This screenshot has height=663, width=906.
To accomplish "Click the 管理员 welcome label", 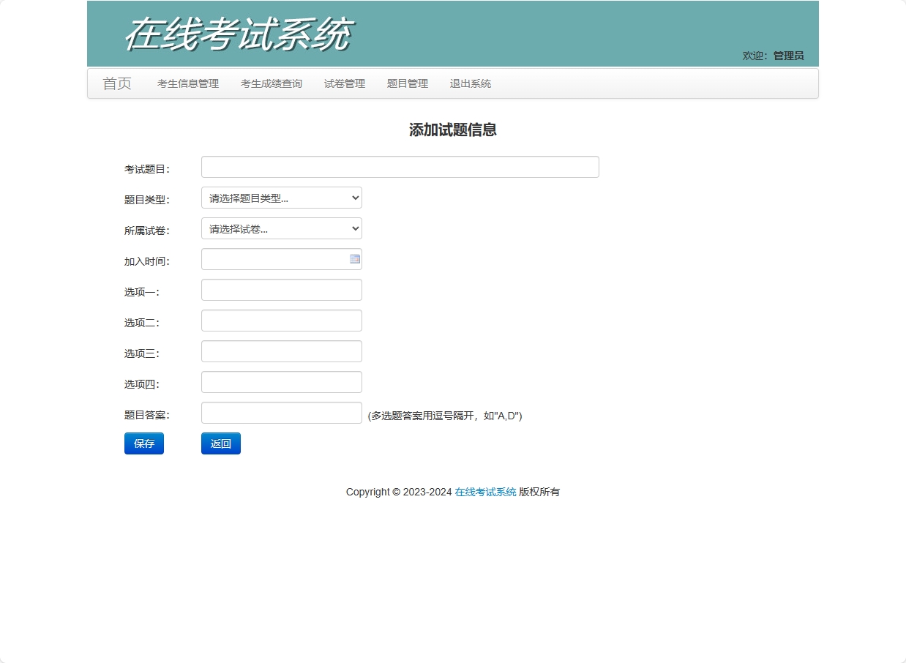I will tap(788, 55).
